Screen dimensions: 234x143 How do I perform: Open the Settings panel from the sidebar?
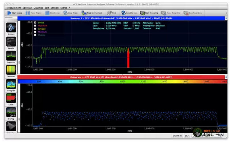pyautogui.click(x=11, y=28)
